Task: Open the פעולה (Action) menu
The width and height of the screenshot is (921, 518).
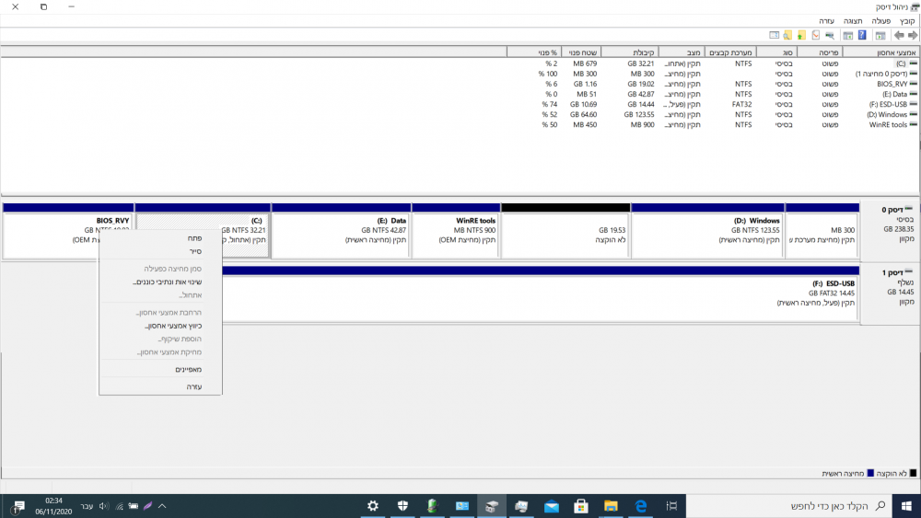Action: point(881,21)
